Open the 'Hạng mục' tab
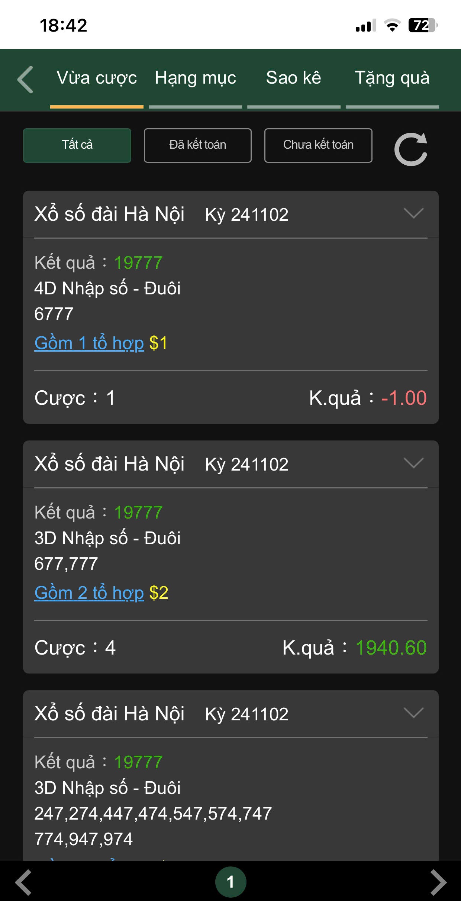Viewport: 461px width, 901px height. (195, 78)
